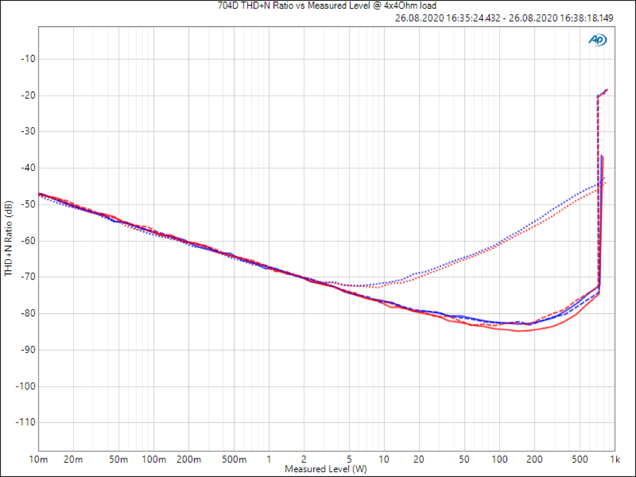The width and height of the screenshot is (636, 477).
Task: Click the 100m tick label on the X axis
Action: pyautogui.click(x=153, y=459)
